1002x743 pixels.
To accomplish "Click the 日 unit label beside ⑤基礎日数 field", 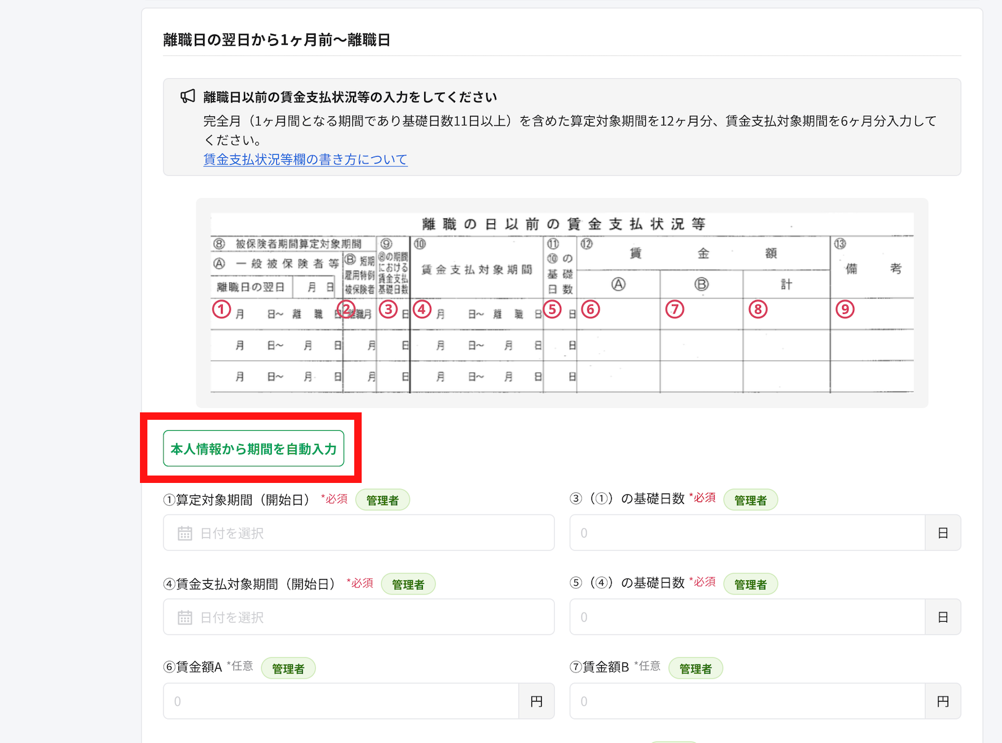I will [x=943, y=617].
